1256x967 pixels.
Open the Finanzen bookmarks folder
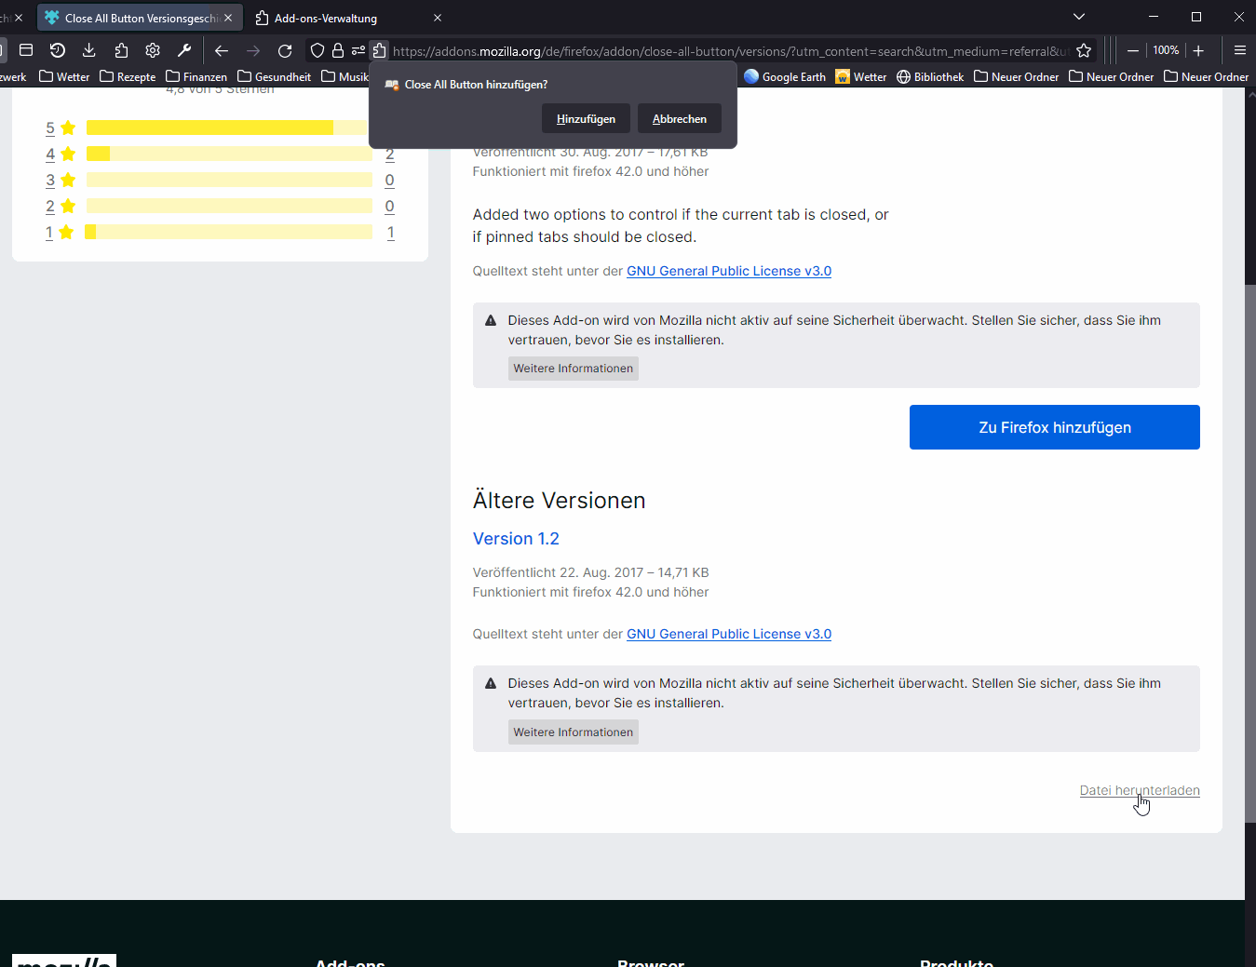coord(196,77)
